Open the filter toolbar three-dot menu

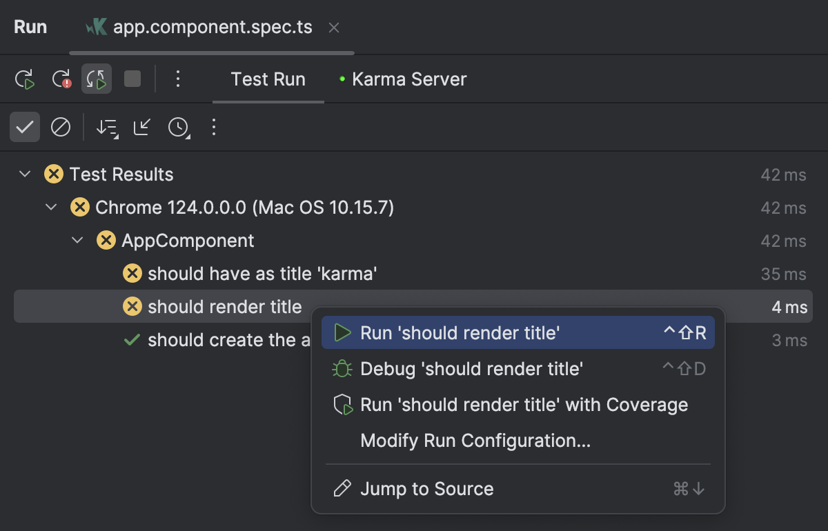(x=214, y=127)
